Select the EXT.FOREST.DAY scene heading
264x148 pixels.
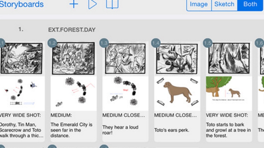tap(72, 30)
